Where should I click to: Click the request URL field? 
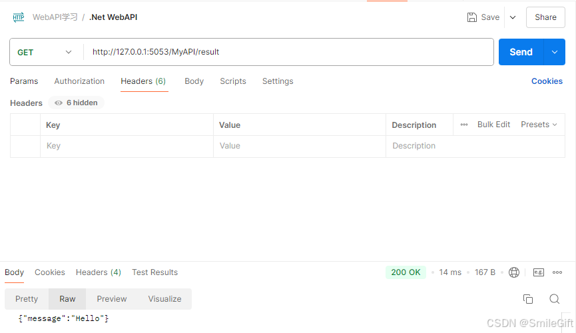(x=286, y=52)
